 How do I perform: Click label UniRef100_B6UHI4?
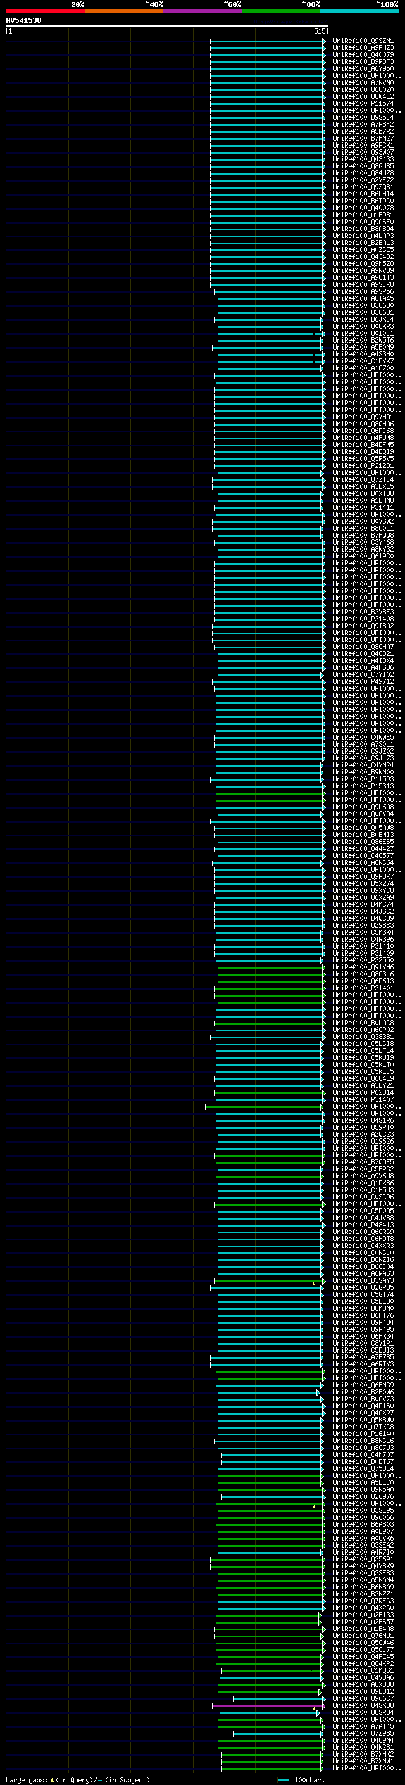point(363,194)
